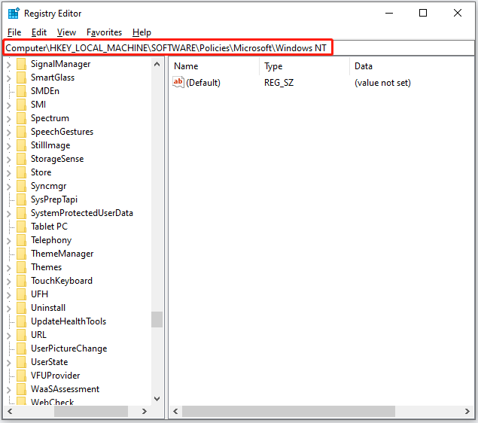Click the UFH folder icon
Screen dimensions: 478x423
(x=21, y=294)
